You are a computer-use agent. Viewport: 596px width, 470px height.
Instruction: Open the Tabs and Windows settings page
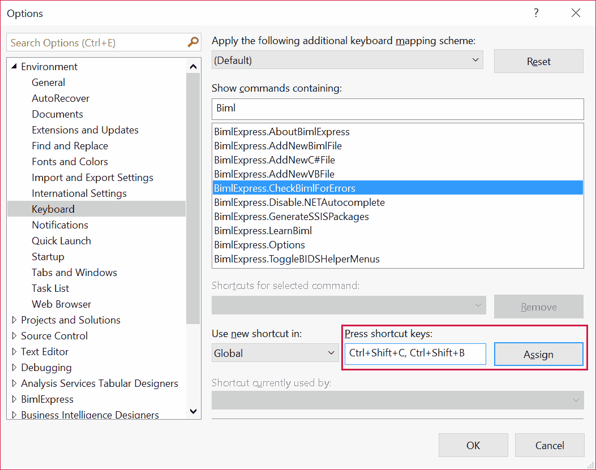pos(74,272)
